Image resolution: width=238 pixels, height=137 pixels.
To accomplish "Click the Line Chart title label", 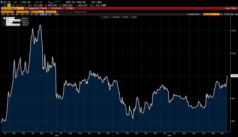I will pyautogui.click(x=231, y=8).
